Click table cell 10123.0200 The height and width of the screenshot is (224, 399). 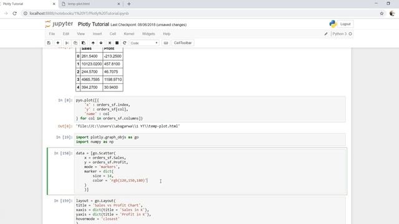click(92, 64)
